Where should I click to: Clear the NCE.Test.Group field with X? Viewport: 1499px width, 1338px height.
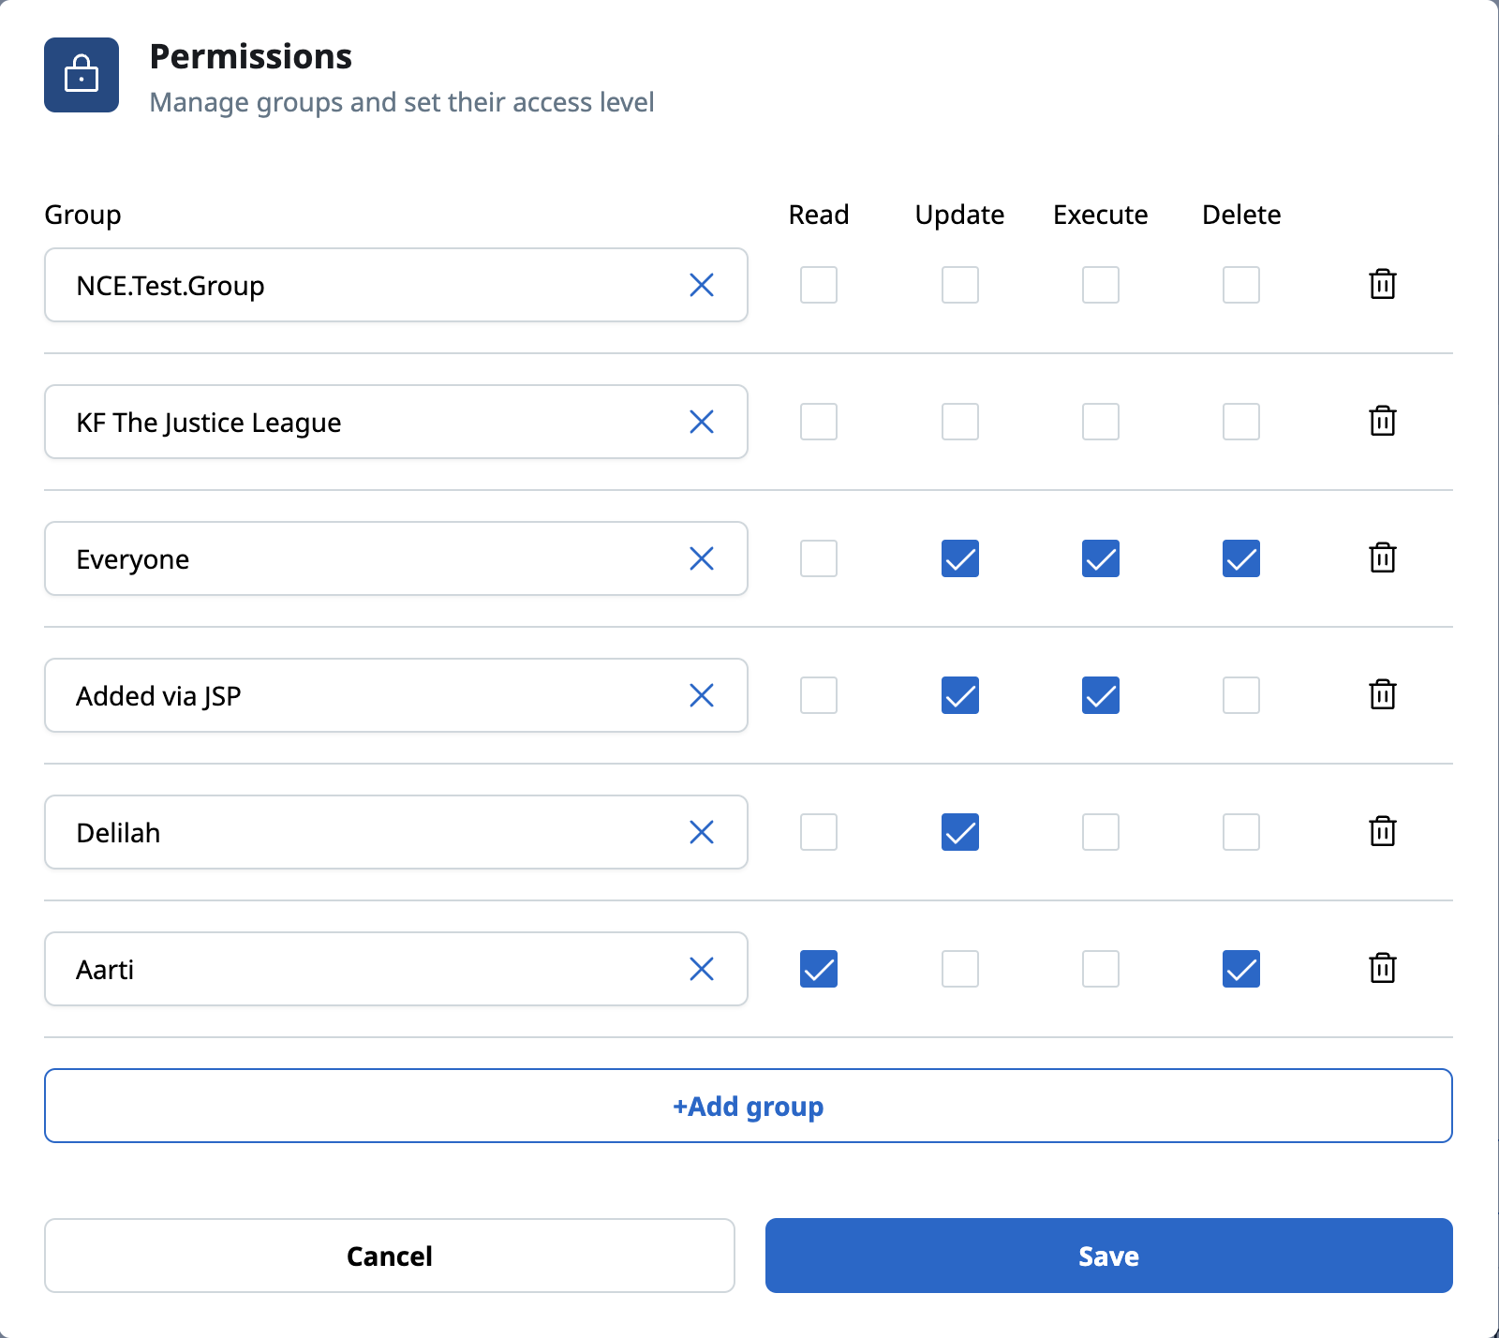coord(702,285)
